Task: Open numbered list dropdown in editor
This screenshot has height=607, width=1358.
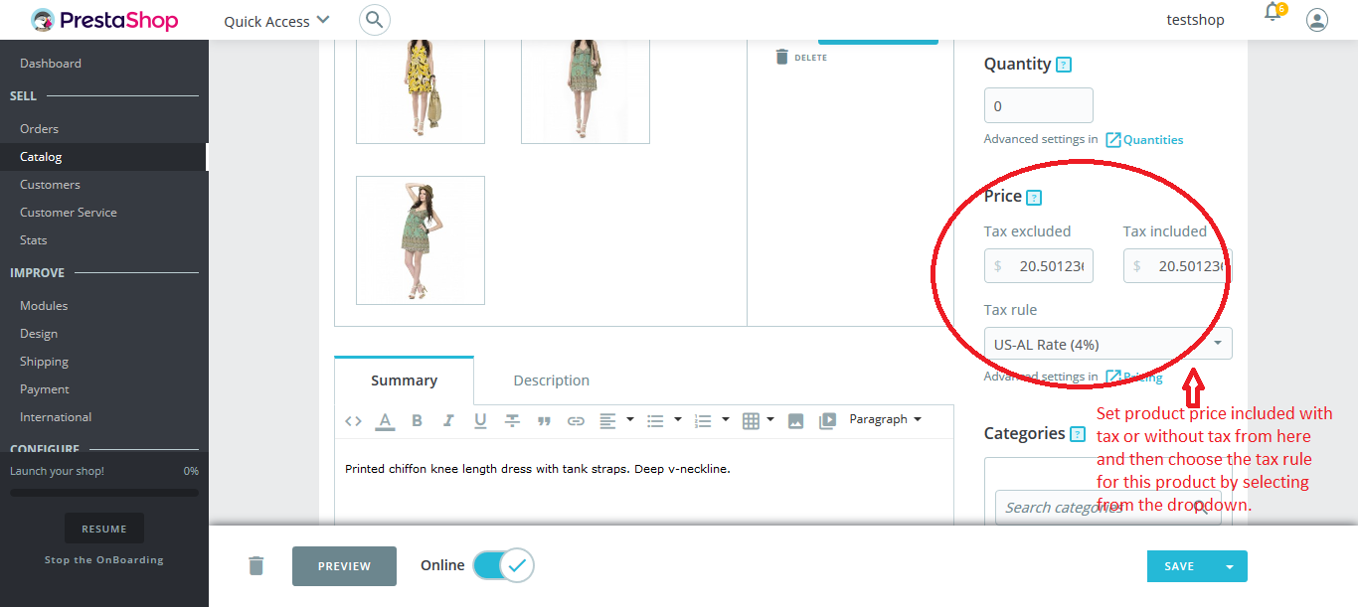Action: (x=712, y=421)
